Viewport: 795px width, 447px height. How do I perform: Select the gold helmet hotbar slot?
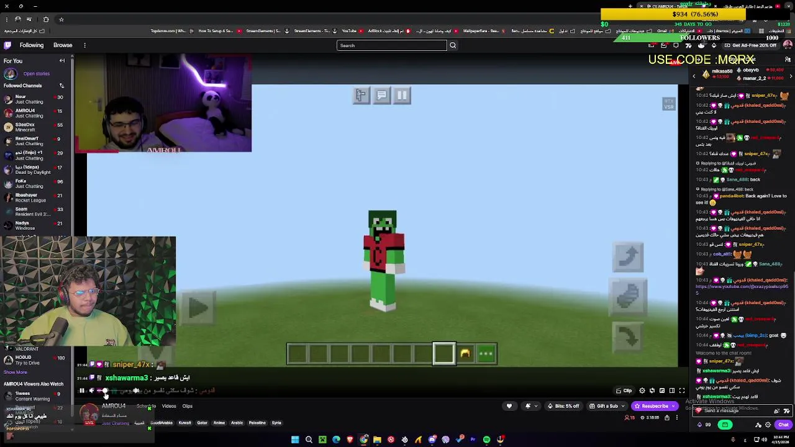pos(465,354)
